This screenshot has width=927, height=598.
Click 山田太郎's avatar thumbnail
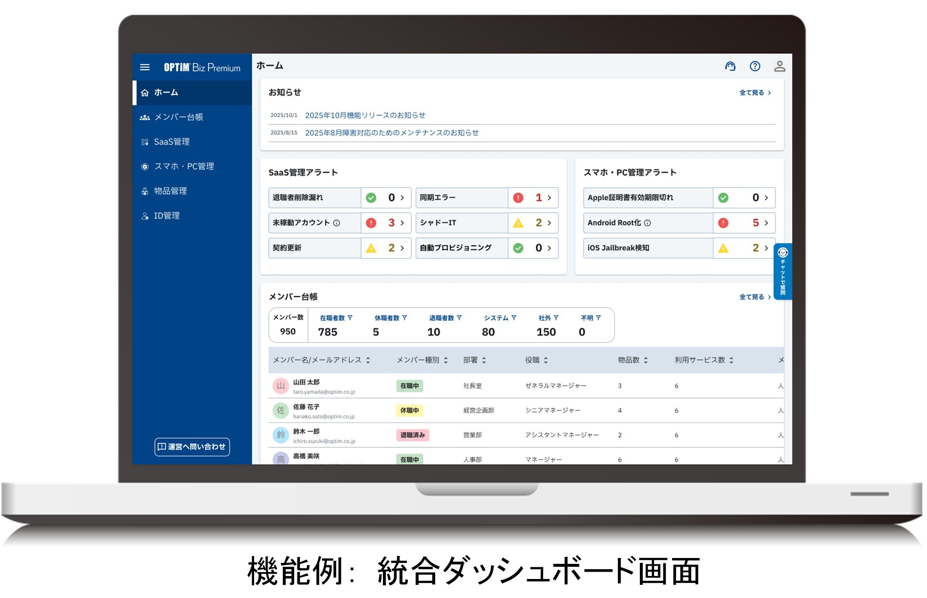(280, 386)
